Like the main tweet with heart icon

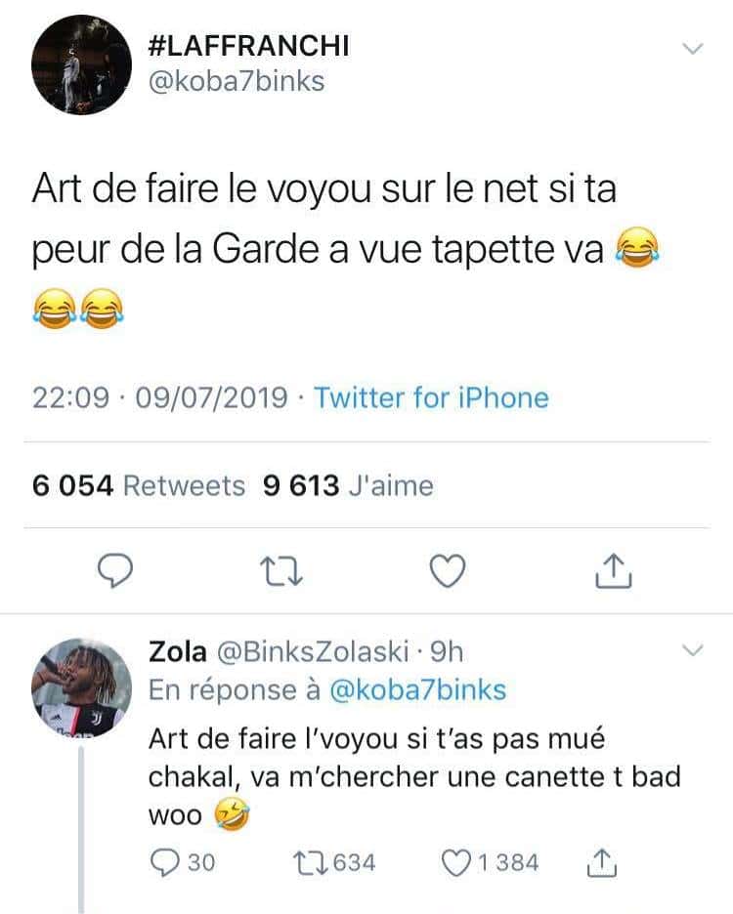coord(448,570)
